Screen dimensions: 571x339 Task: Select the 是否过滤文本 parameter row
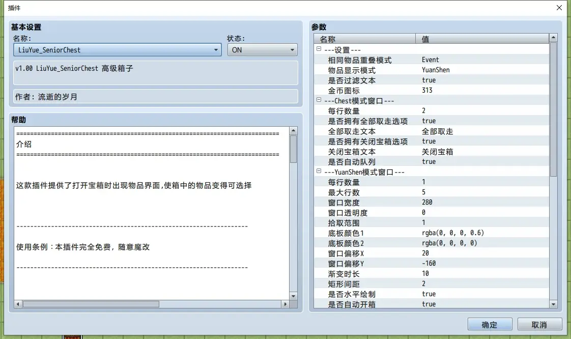432,80
